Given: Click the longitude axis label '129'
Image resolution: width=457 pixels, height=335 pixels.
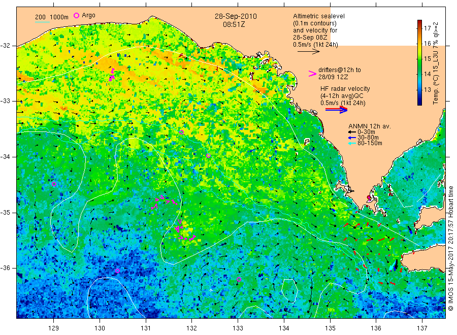Looking at the screenshot, I should click(x=54, y=328).
